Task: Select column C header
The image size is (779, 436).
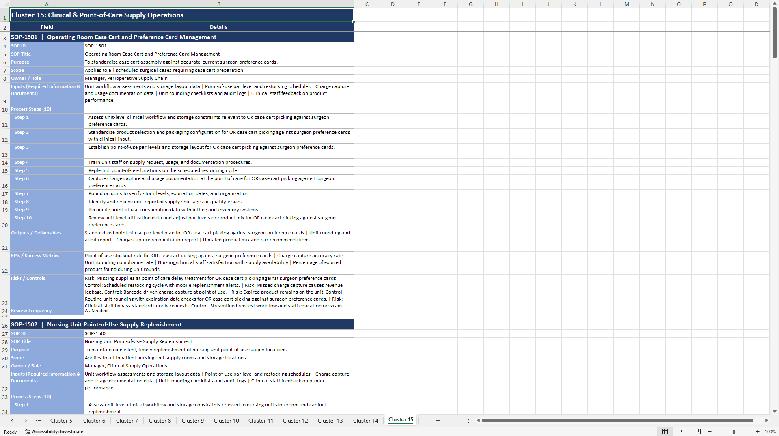Action: tap(367, 4)
